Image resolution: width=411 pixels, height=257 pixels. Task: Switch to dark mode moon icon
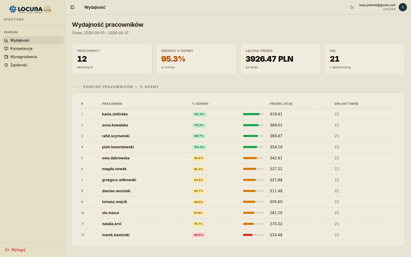click(352, 7)
